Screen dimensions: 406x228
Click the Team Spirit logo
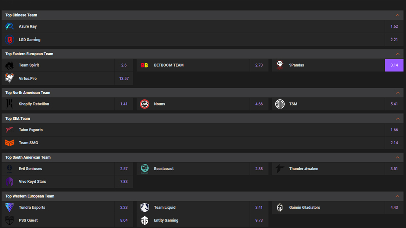pos(9,65)
